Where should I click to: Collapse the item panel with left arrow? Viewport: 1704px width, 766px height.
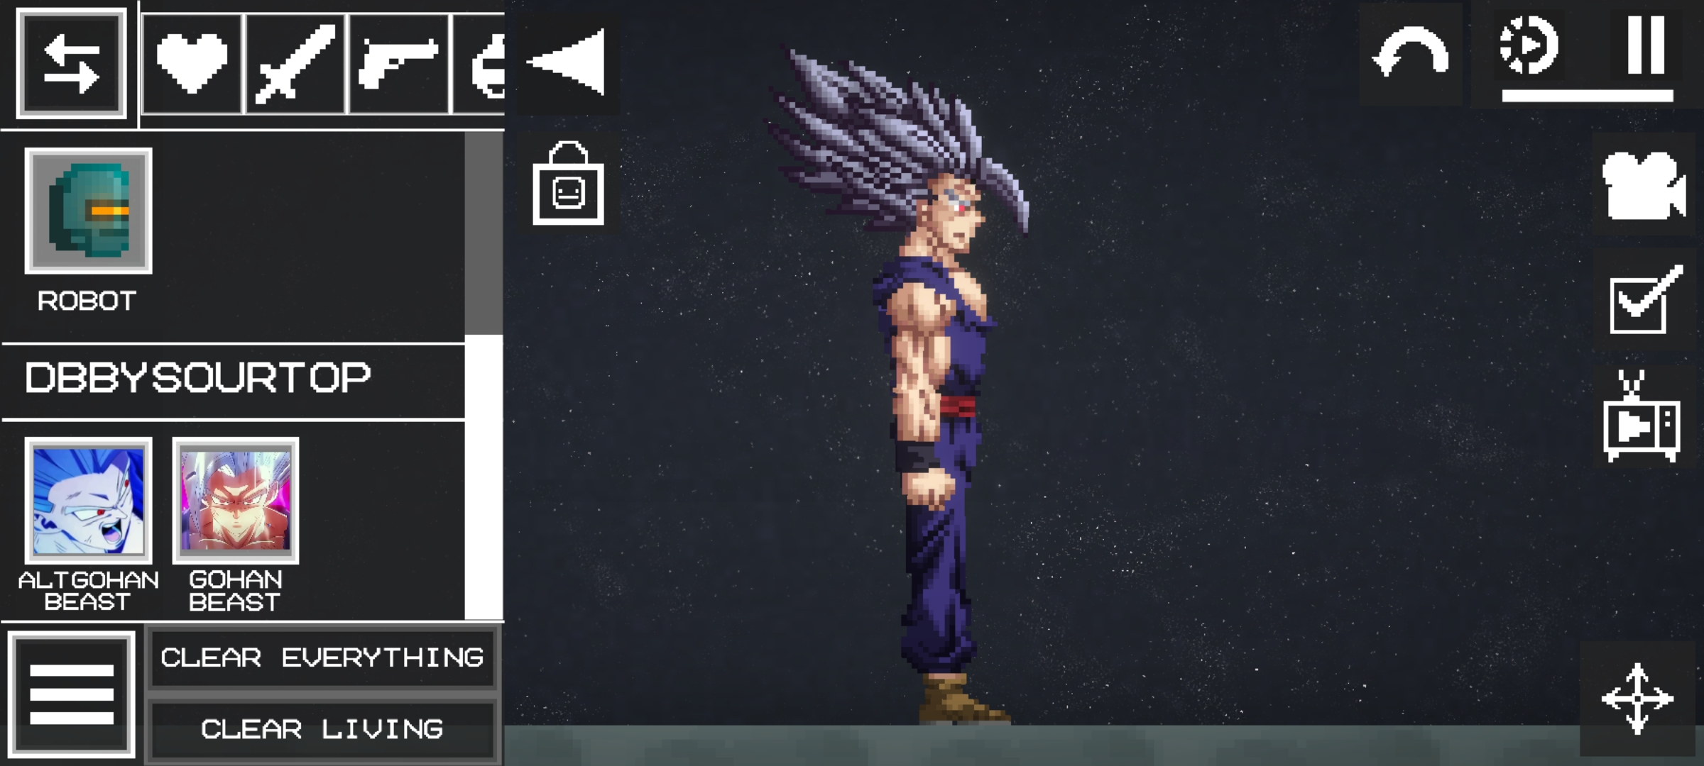(x=567, y=62)
